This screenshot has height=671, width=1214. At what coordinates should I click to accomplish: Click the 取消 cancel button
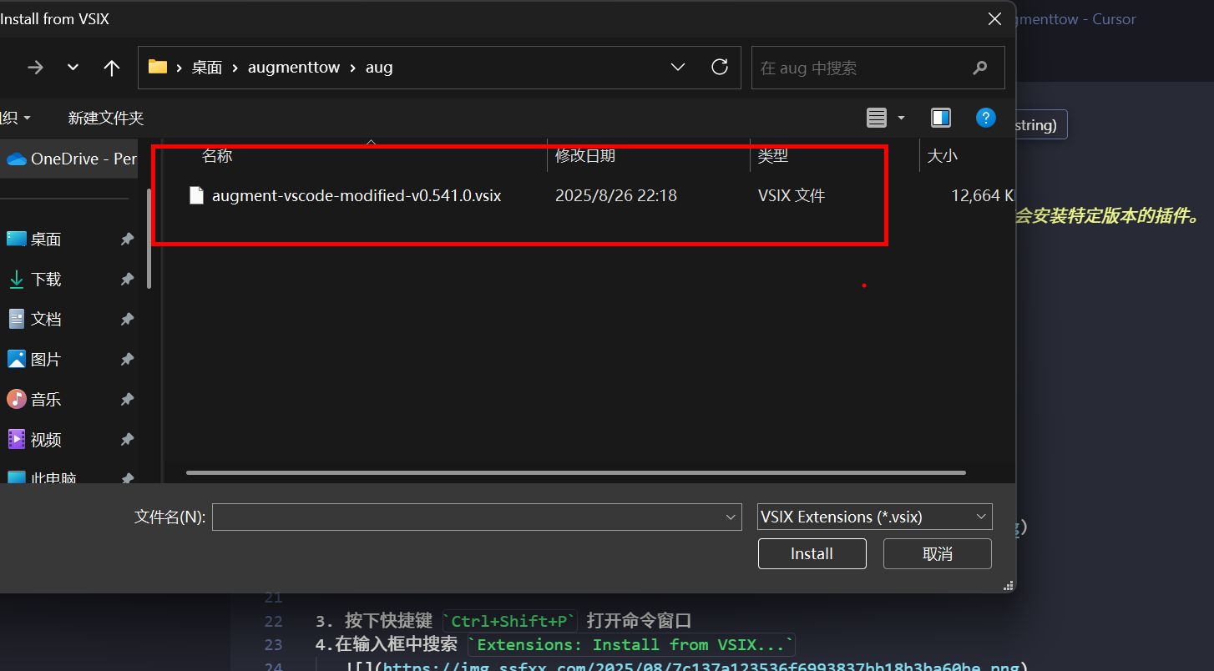click(x=937, y=554)
